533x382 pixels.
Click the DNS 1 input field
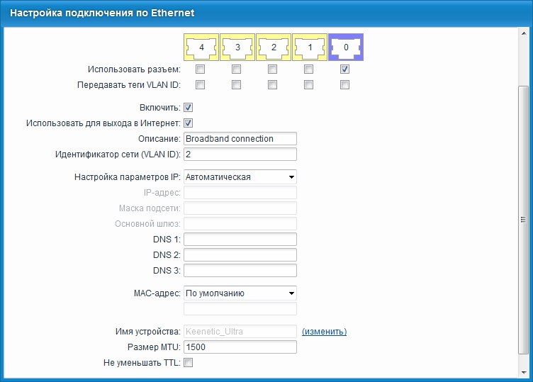tap(240, 240)
